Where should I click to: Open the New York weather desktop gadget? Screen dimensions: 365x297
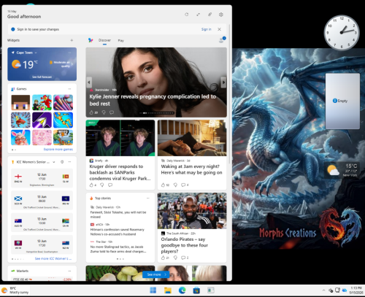tap(342, 170)
